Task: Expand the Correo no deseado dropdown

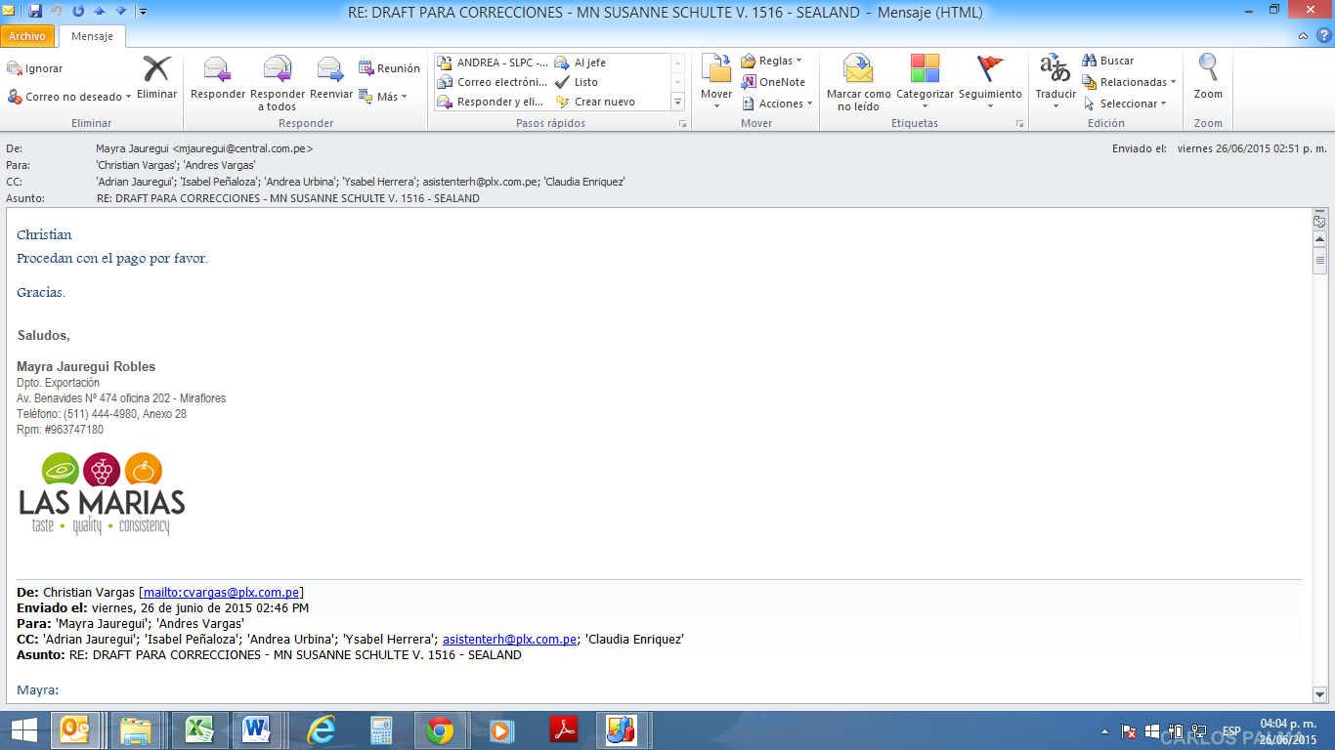Action: [x=130, y=98]
